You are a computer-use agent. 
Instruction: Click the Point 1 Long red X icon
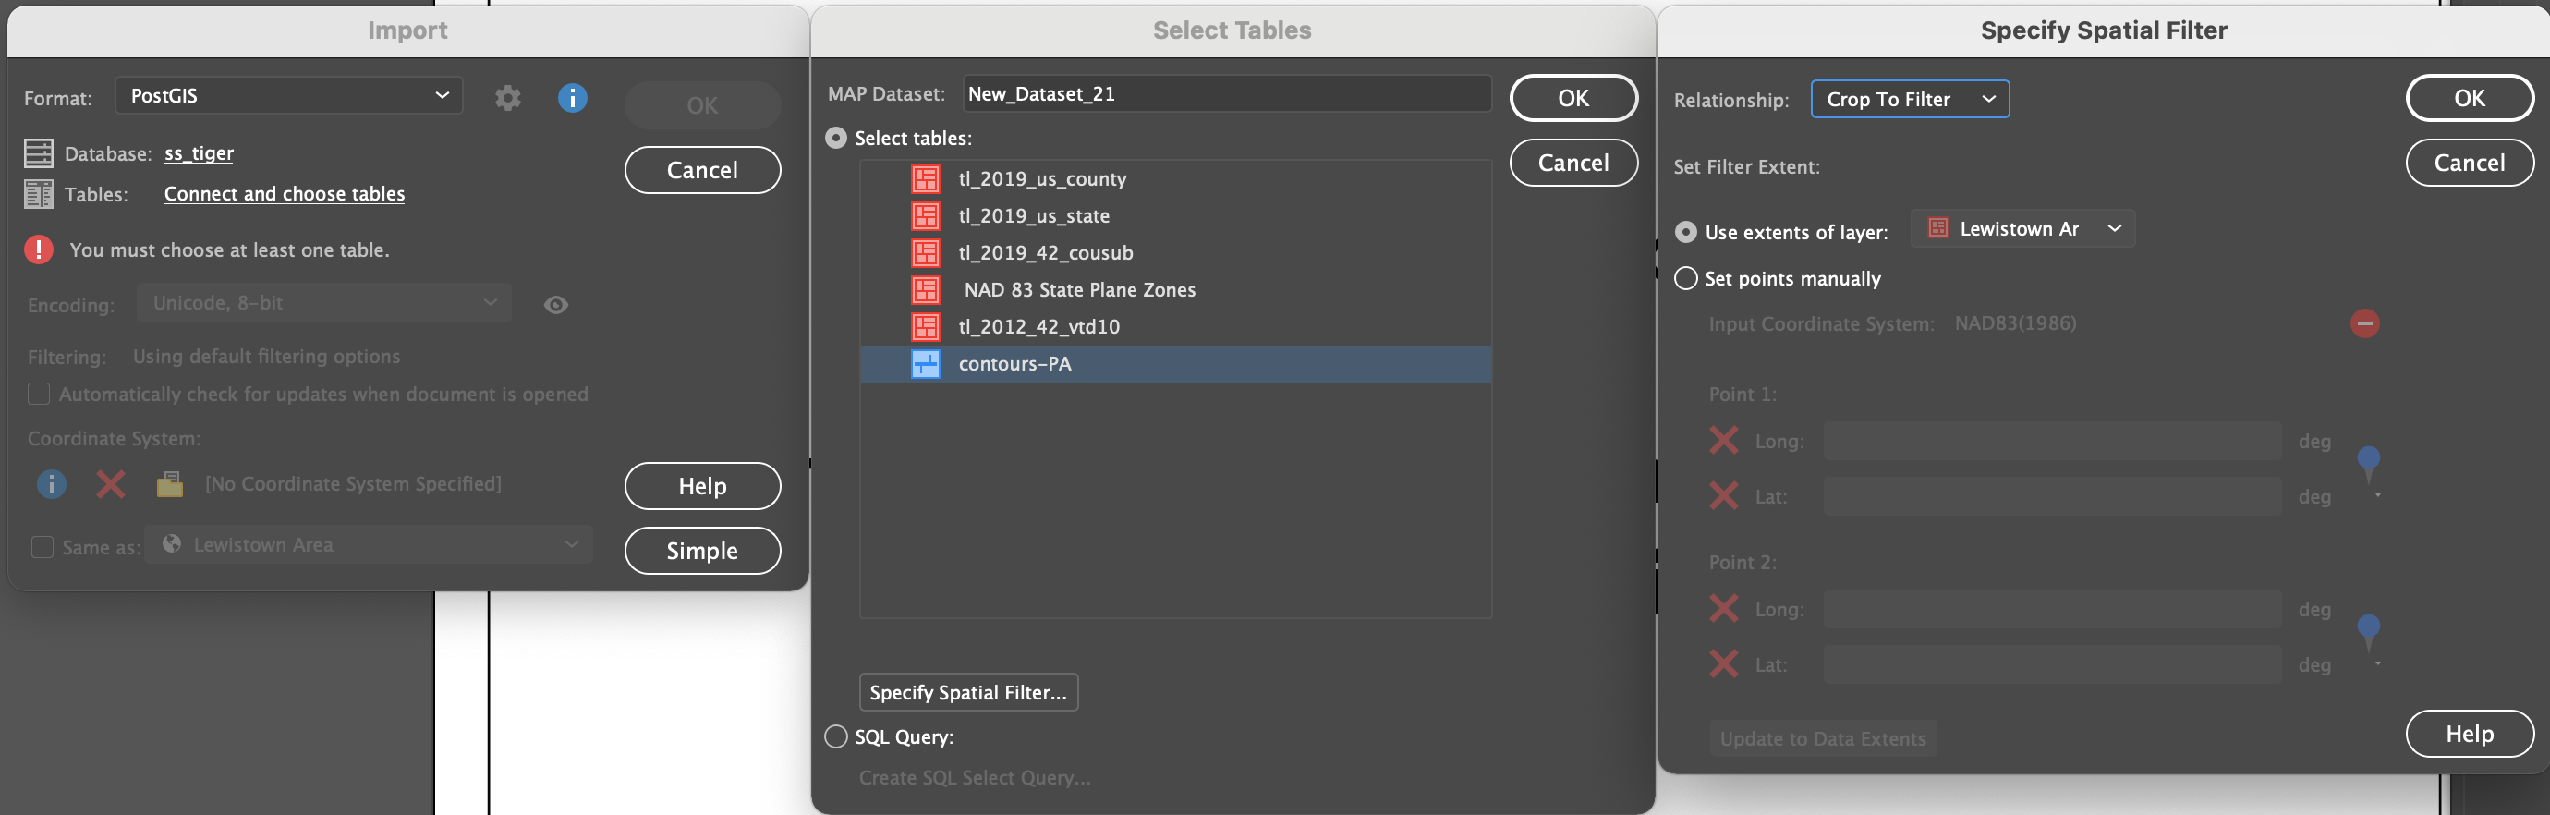(1723, 441)
